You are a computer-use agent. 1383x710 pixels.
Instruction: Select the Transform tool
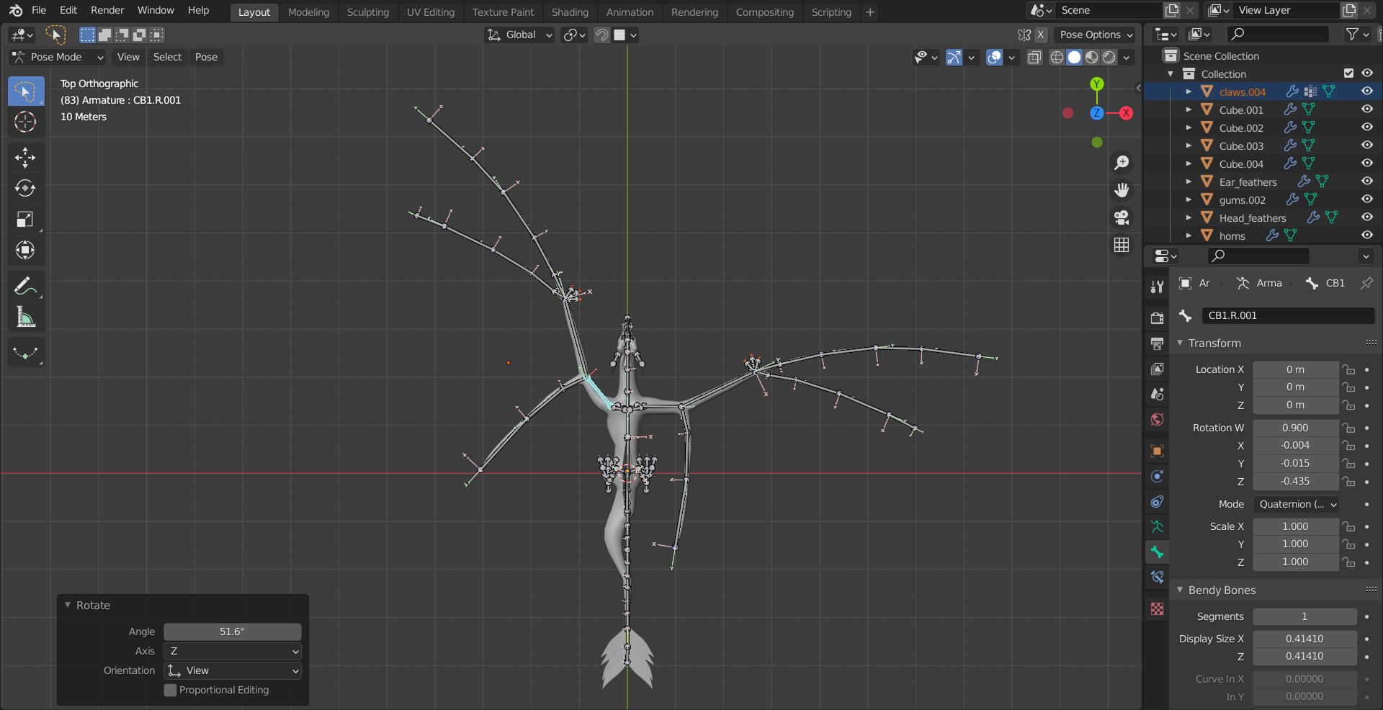[x=25, y=250]
